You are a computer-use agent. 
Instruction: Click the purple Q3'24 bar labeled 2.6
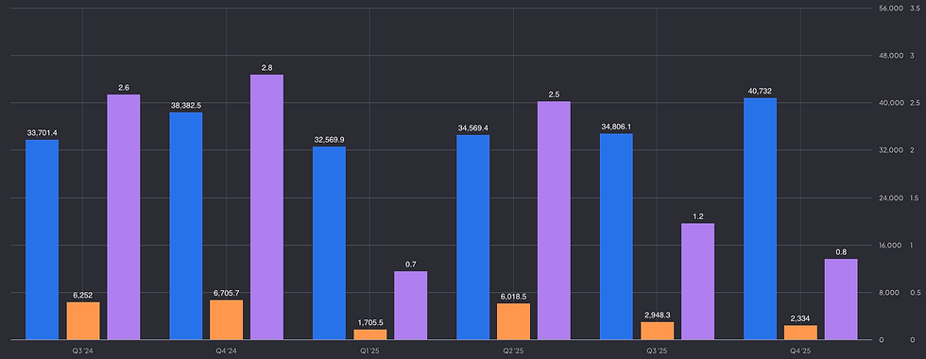[x=124, y=216]
